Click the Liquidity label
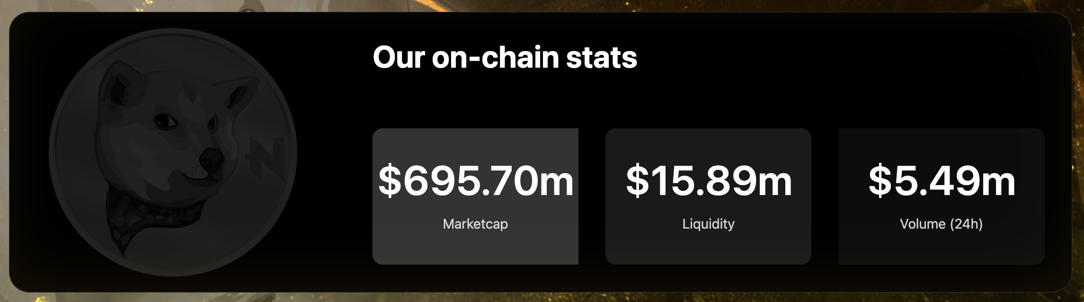The image size is (1084, 302). tap(708, 224)
